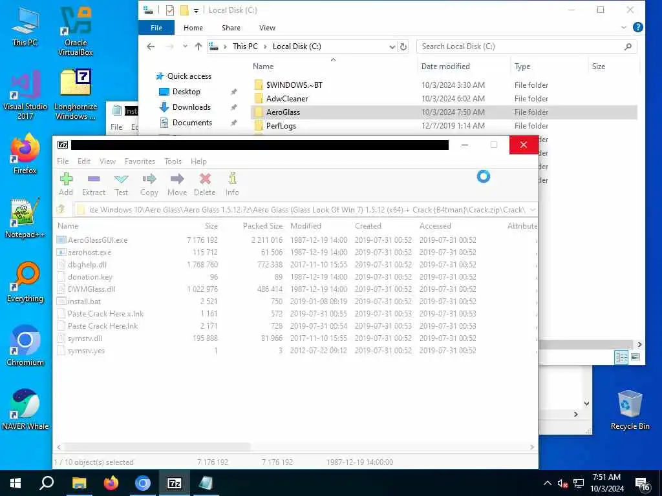Screen dimensions: 662x496
Task: Sort 7-Zip list by Modified column
Action: (306, 226)
